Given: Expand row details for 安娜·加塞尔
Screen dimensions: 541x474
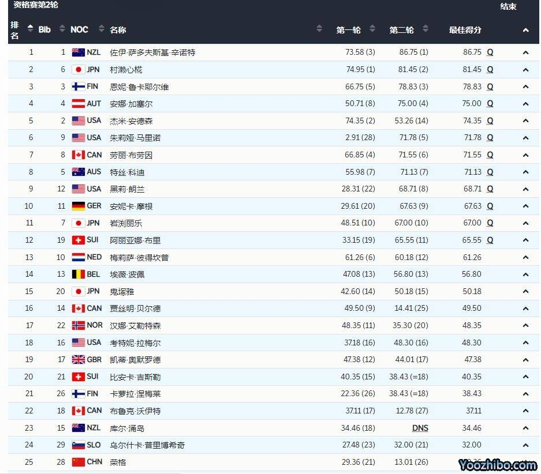Looking at the screenshot, I should [525, 104].
